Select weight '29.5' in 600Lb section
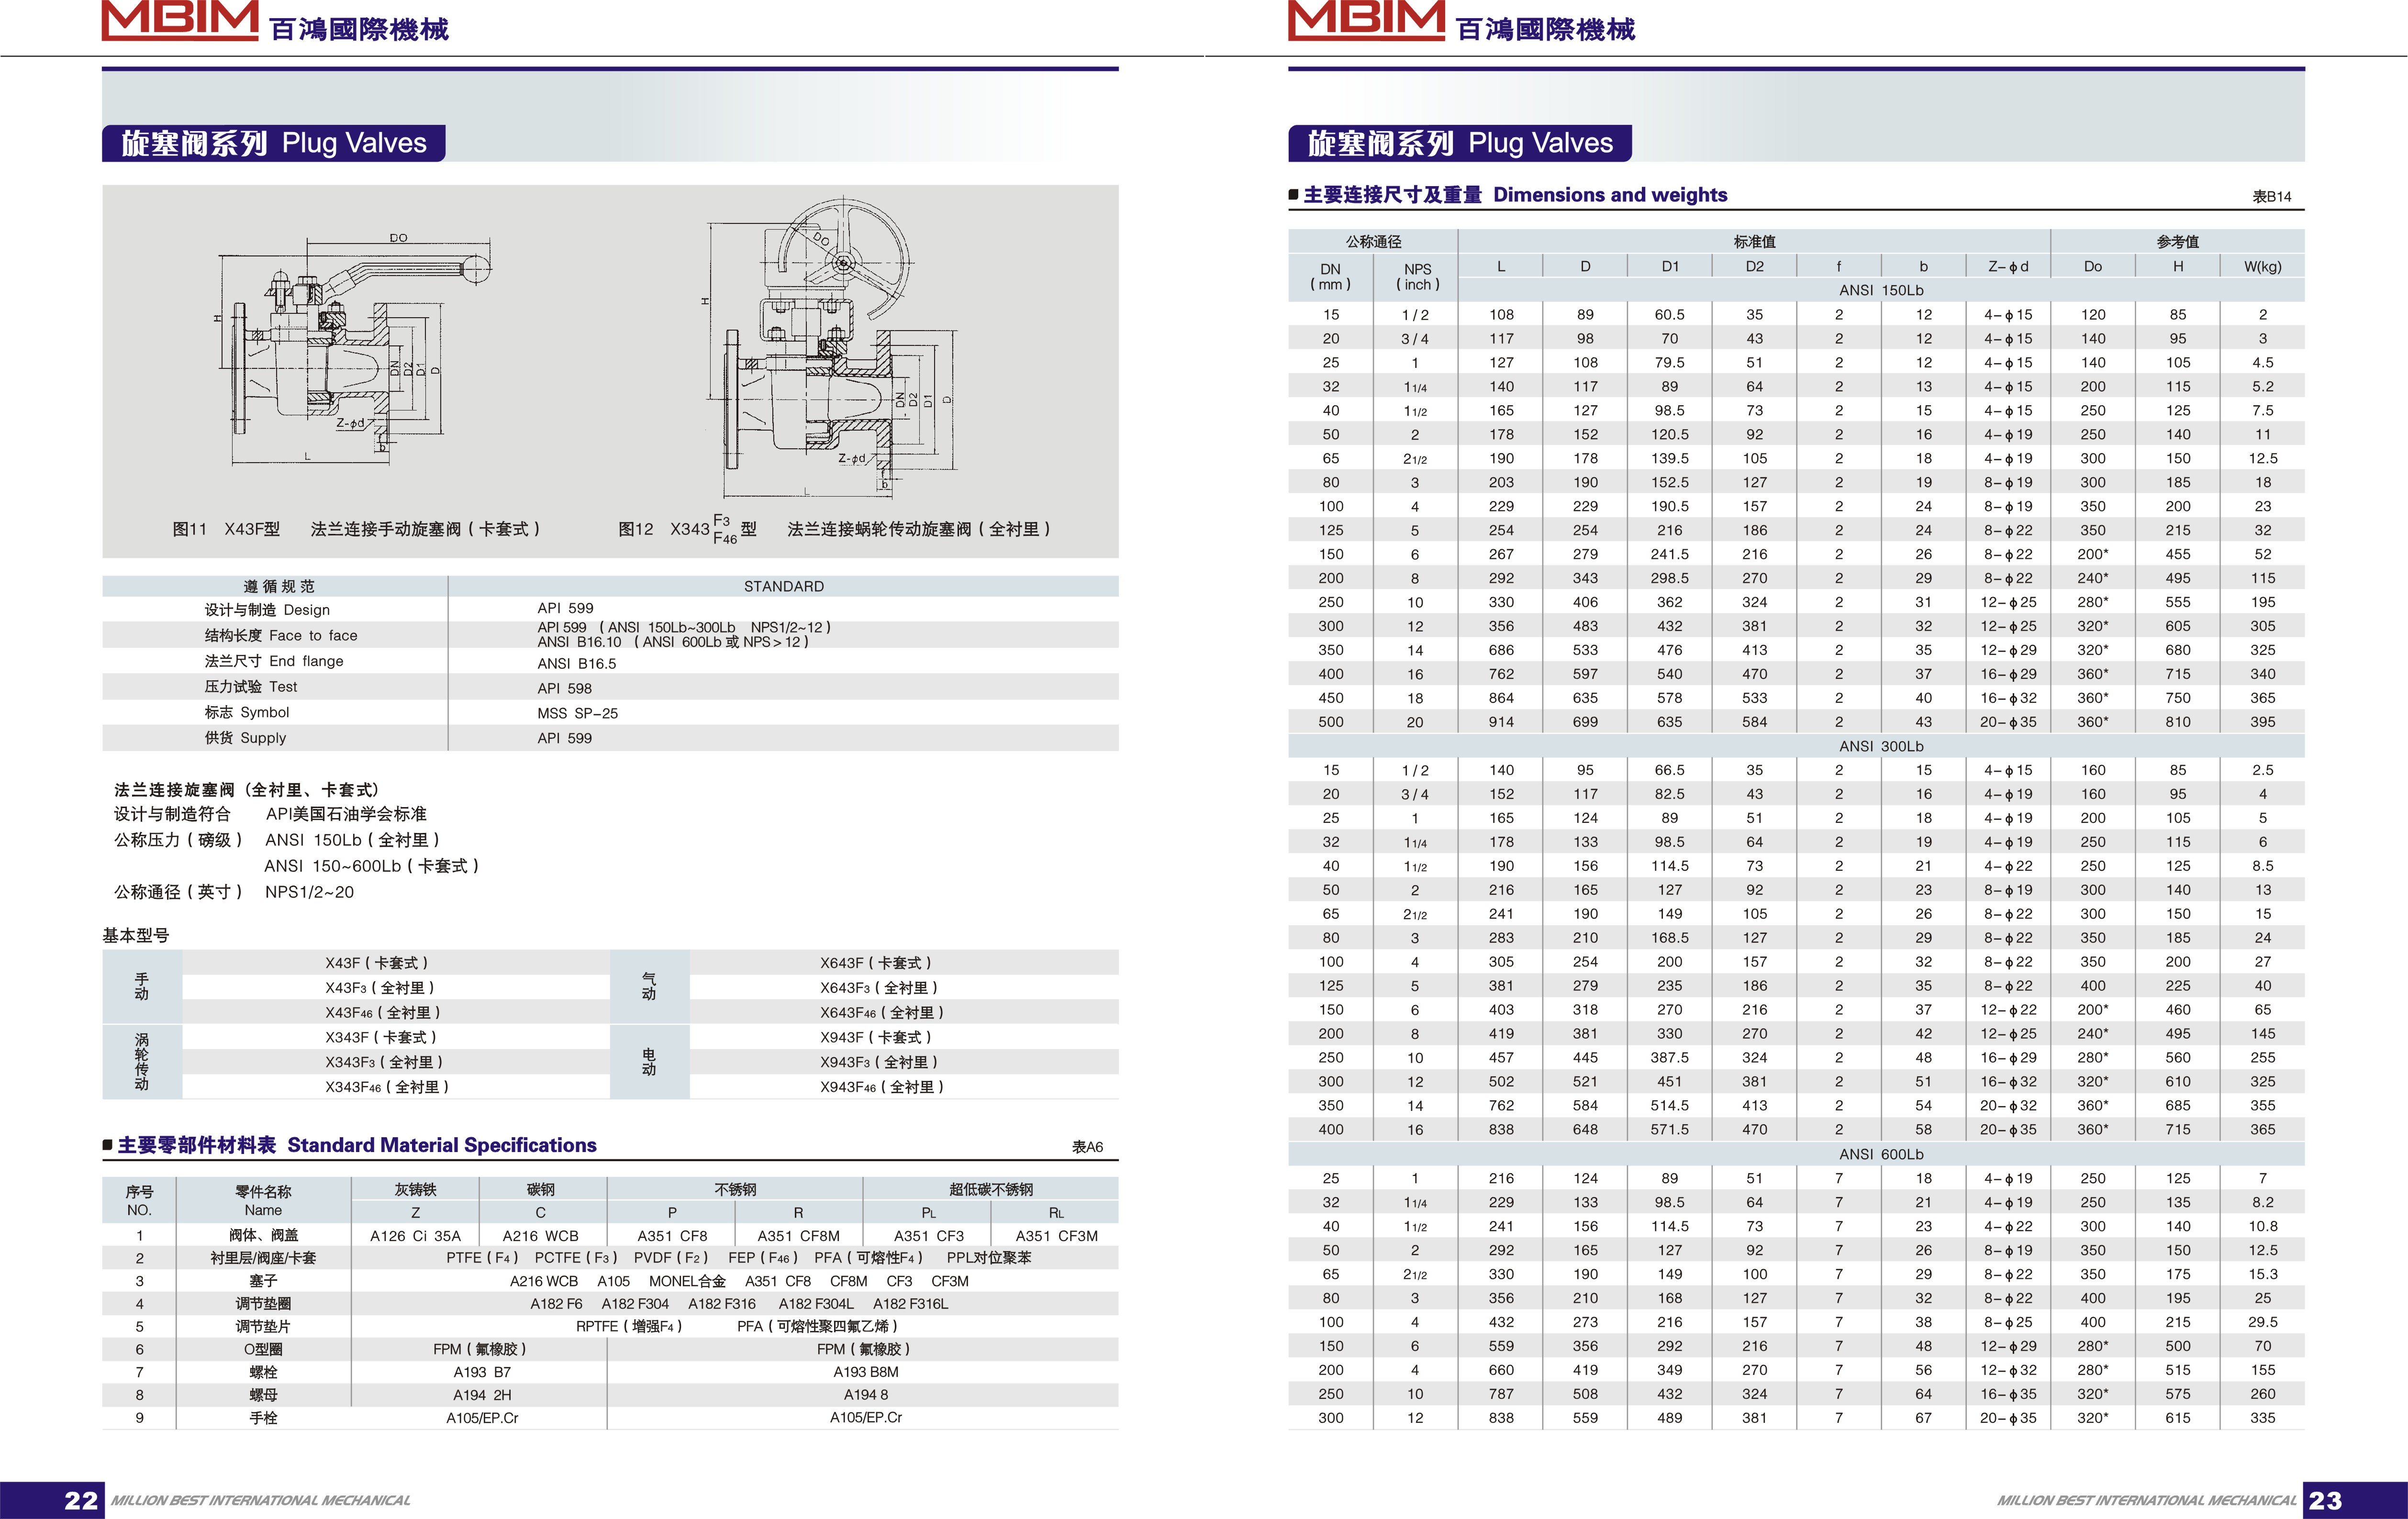Image resolution: width=2408 pixels, height=1519 pixels. [2262, 1322]
